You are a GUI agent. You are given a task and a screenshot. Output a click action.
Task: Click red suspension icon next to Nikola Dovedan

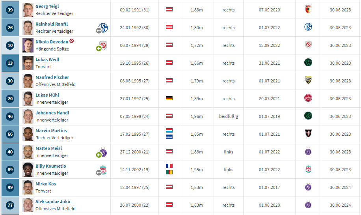[x=72, y=41]
